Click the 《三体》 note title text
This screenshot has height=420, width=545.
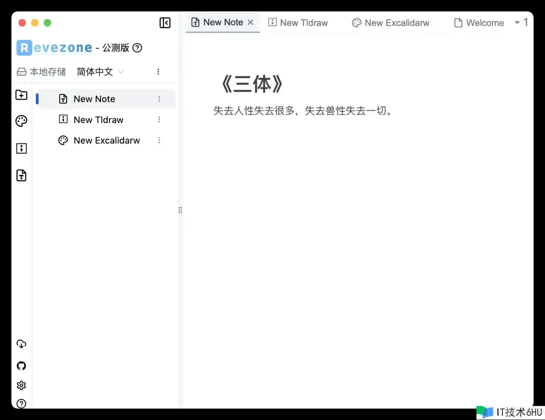252,84
